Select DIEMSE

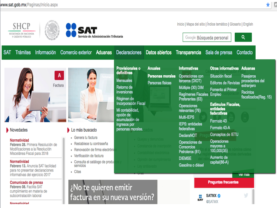pos(185,158)
